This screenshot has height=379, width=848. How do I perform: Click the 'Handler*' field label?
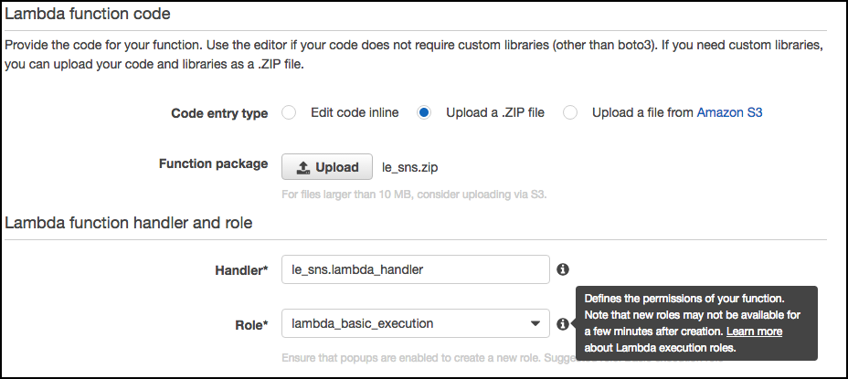pos(239,269)
